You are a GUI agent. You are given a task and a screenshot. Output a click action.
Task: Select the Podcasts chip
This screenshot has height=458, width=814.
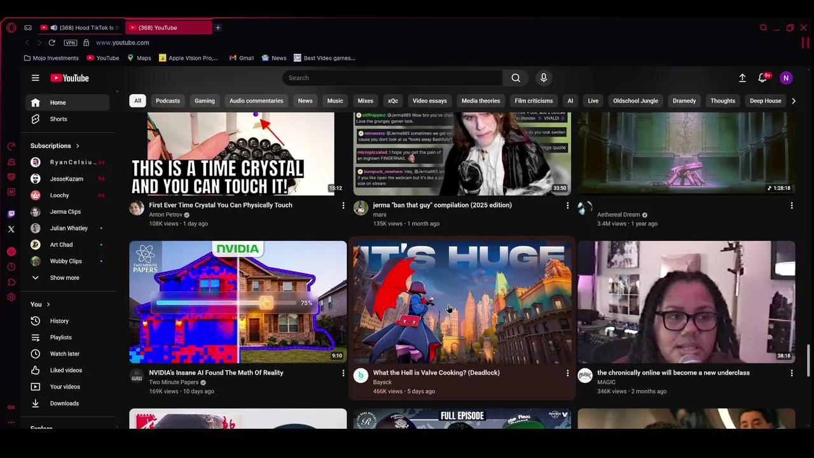click(x=168, y=101)
